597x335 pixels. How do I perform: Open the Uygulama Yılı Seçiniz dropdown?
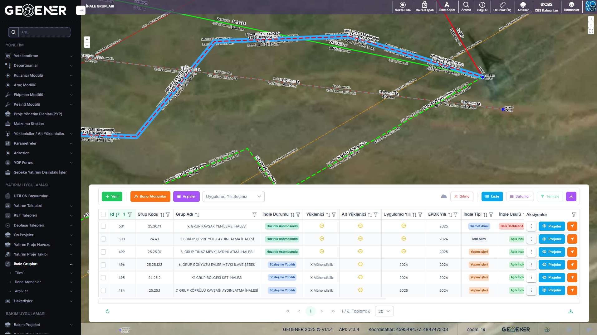tap(233, 196)
